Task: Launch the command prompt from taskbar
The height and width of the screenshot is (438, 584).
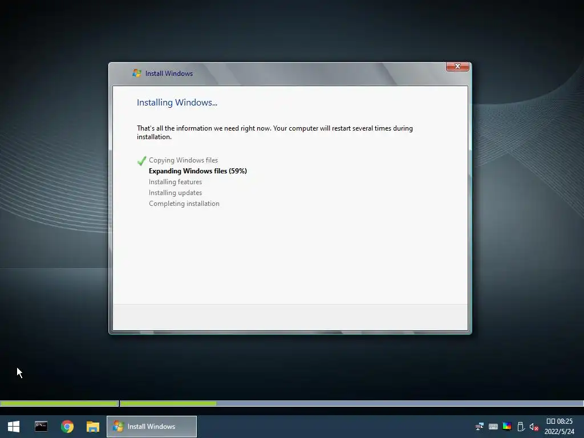Action: point(41,427)
